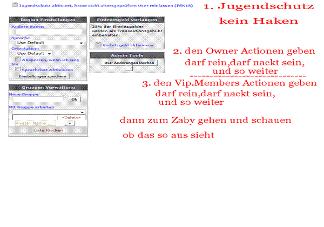Enable the Sprachchat Aktivieren checkbox
The width and height of the screenshot is (324, 227).
tap(18, 69)
